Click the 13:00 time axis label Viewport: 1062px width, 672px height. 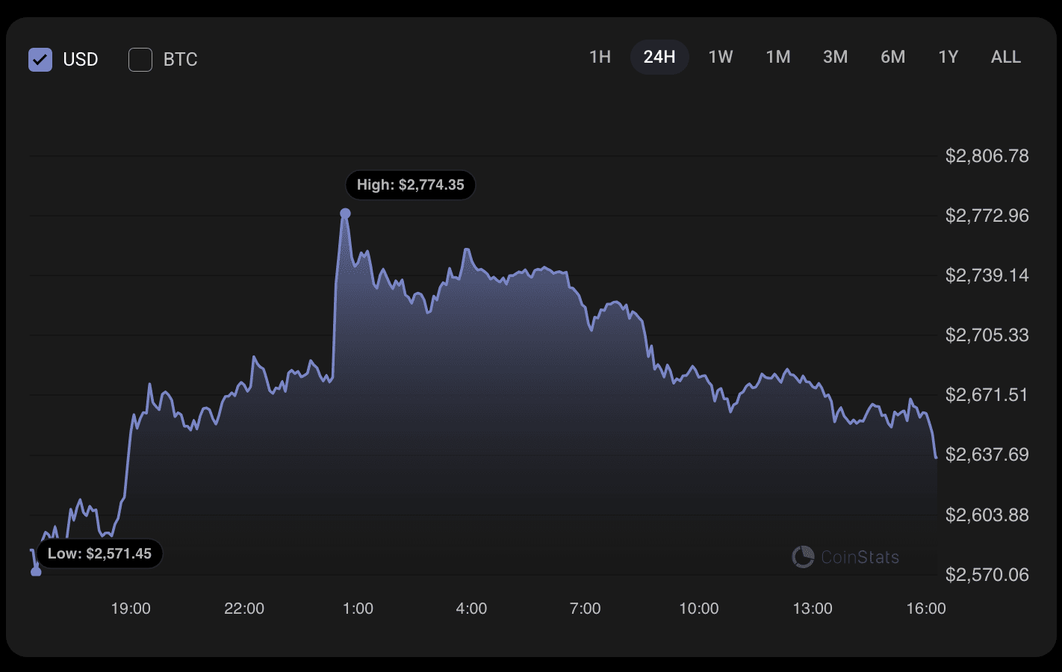pyautogui.click(x=813, y=609)
